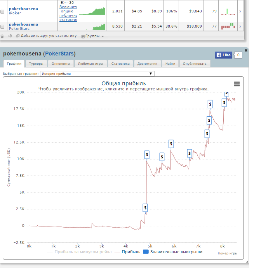Open the История прибыли graph dropdown
This screenshot has height=268, width=254.
(x=97, y=74)
